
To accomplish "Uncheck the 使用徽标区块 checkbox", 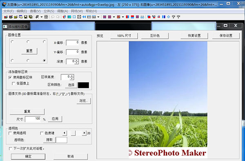I will [x=10, y=77].
